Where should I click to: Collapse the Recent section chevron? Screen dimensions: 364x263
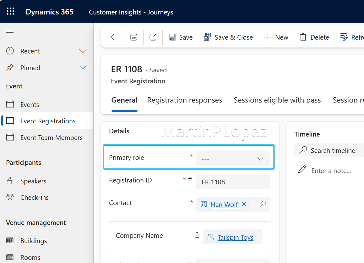83,51
